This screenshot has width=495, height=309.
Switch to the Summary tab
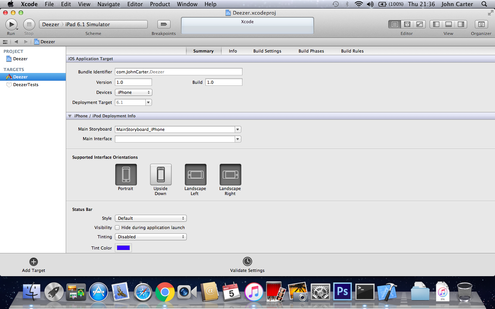203,51
